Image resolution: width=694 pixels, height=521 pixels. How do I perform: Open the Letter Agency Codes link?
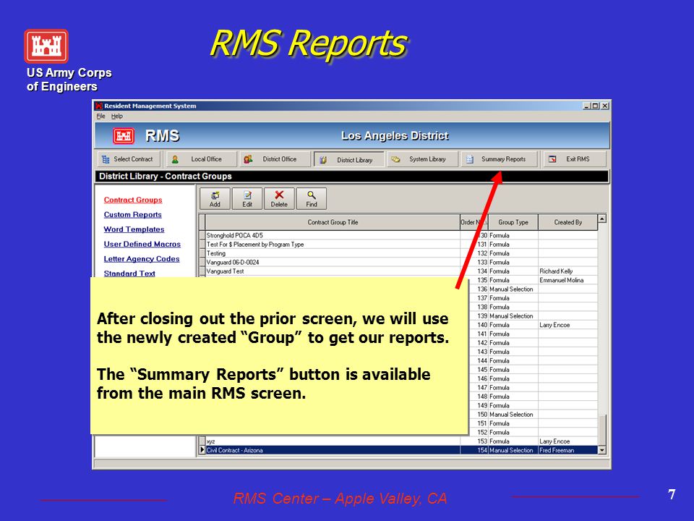point(142,259)
